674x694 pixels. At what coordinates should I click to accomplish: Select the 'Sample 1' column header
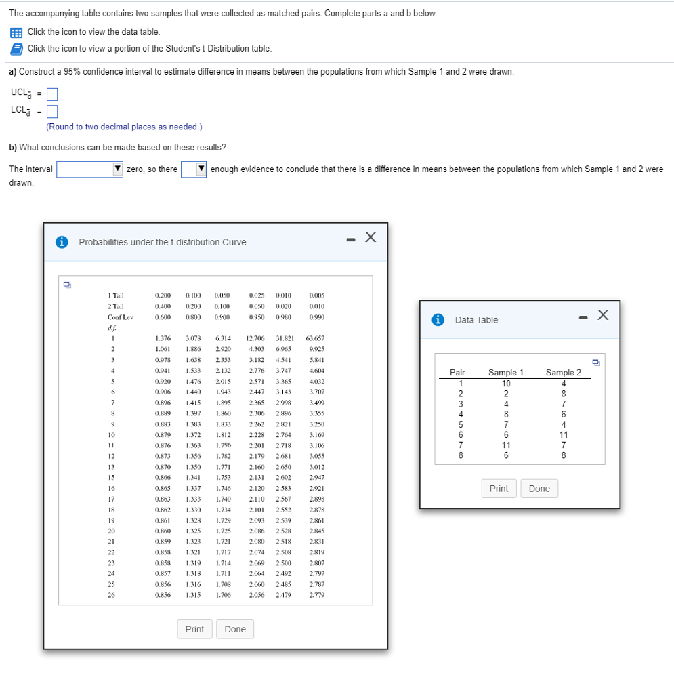[506, 373]
